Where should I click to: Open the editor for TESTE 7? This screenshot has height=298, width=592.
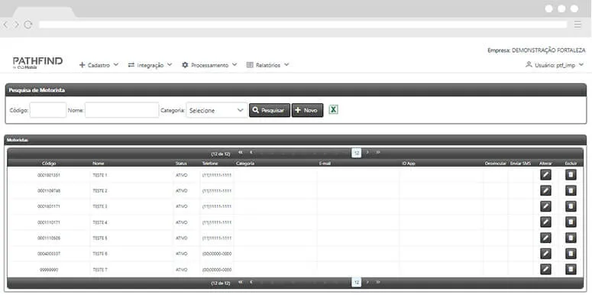click(x=545, y=269)
